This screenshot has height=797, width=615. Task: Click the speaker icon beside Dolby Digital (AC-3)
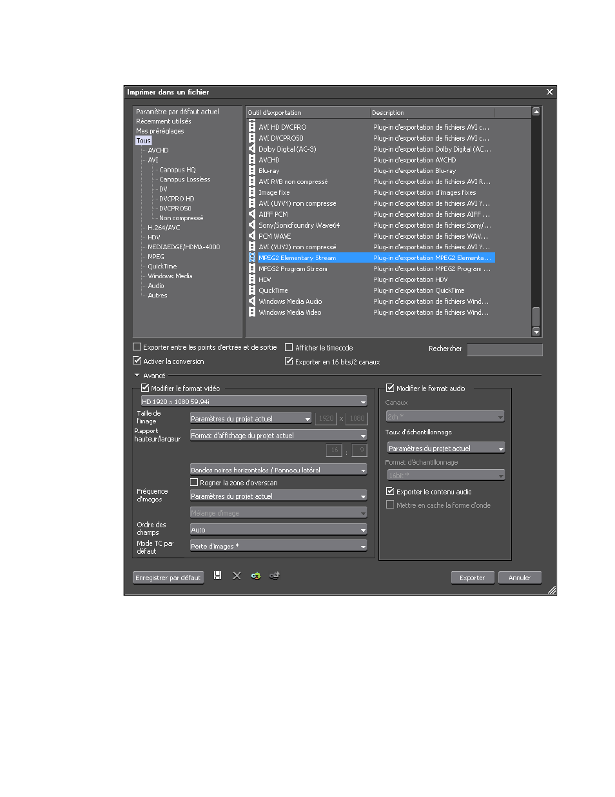click(252, 149)
